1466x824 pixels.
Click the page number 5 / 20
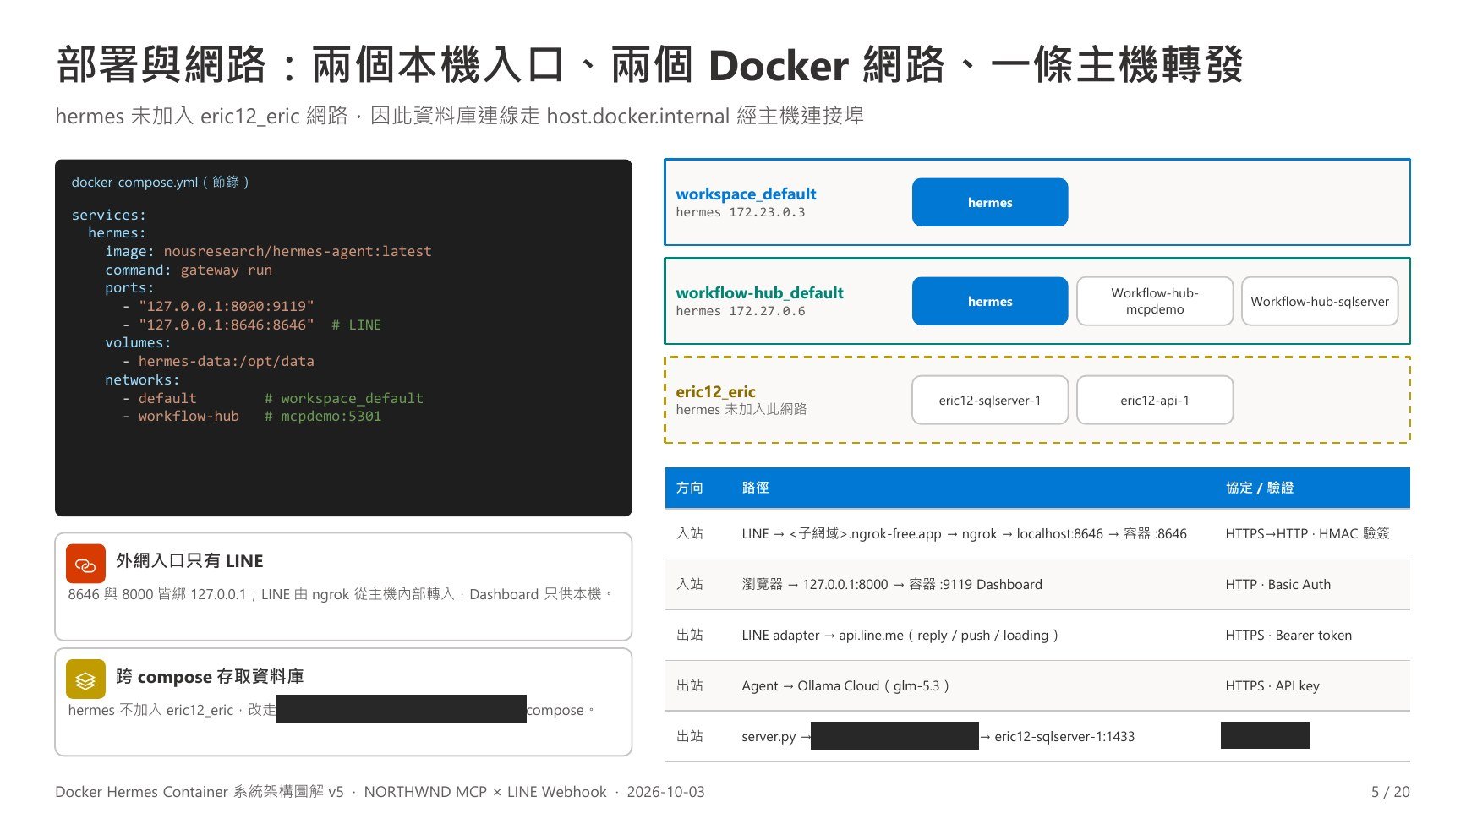[x=1390, y=792]
